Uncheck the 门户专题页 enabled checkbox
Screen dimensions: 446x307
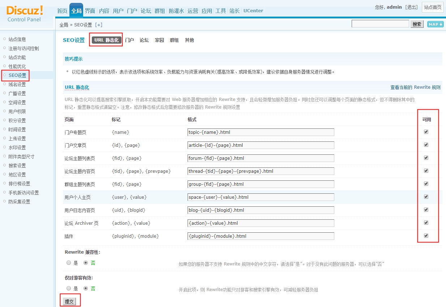click(426, 132)
